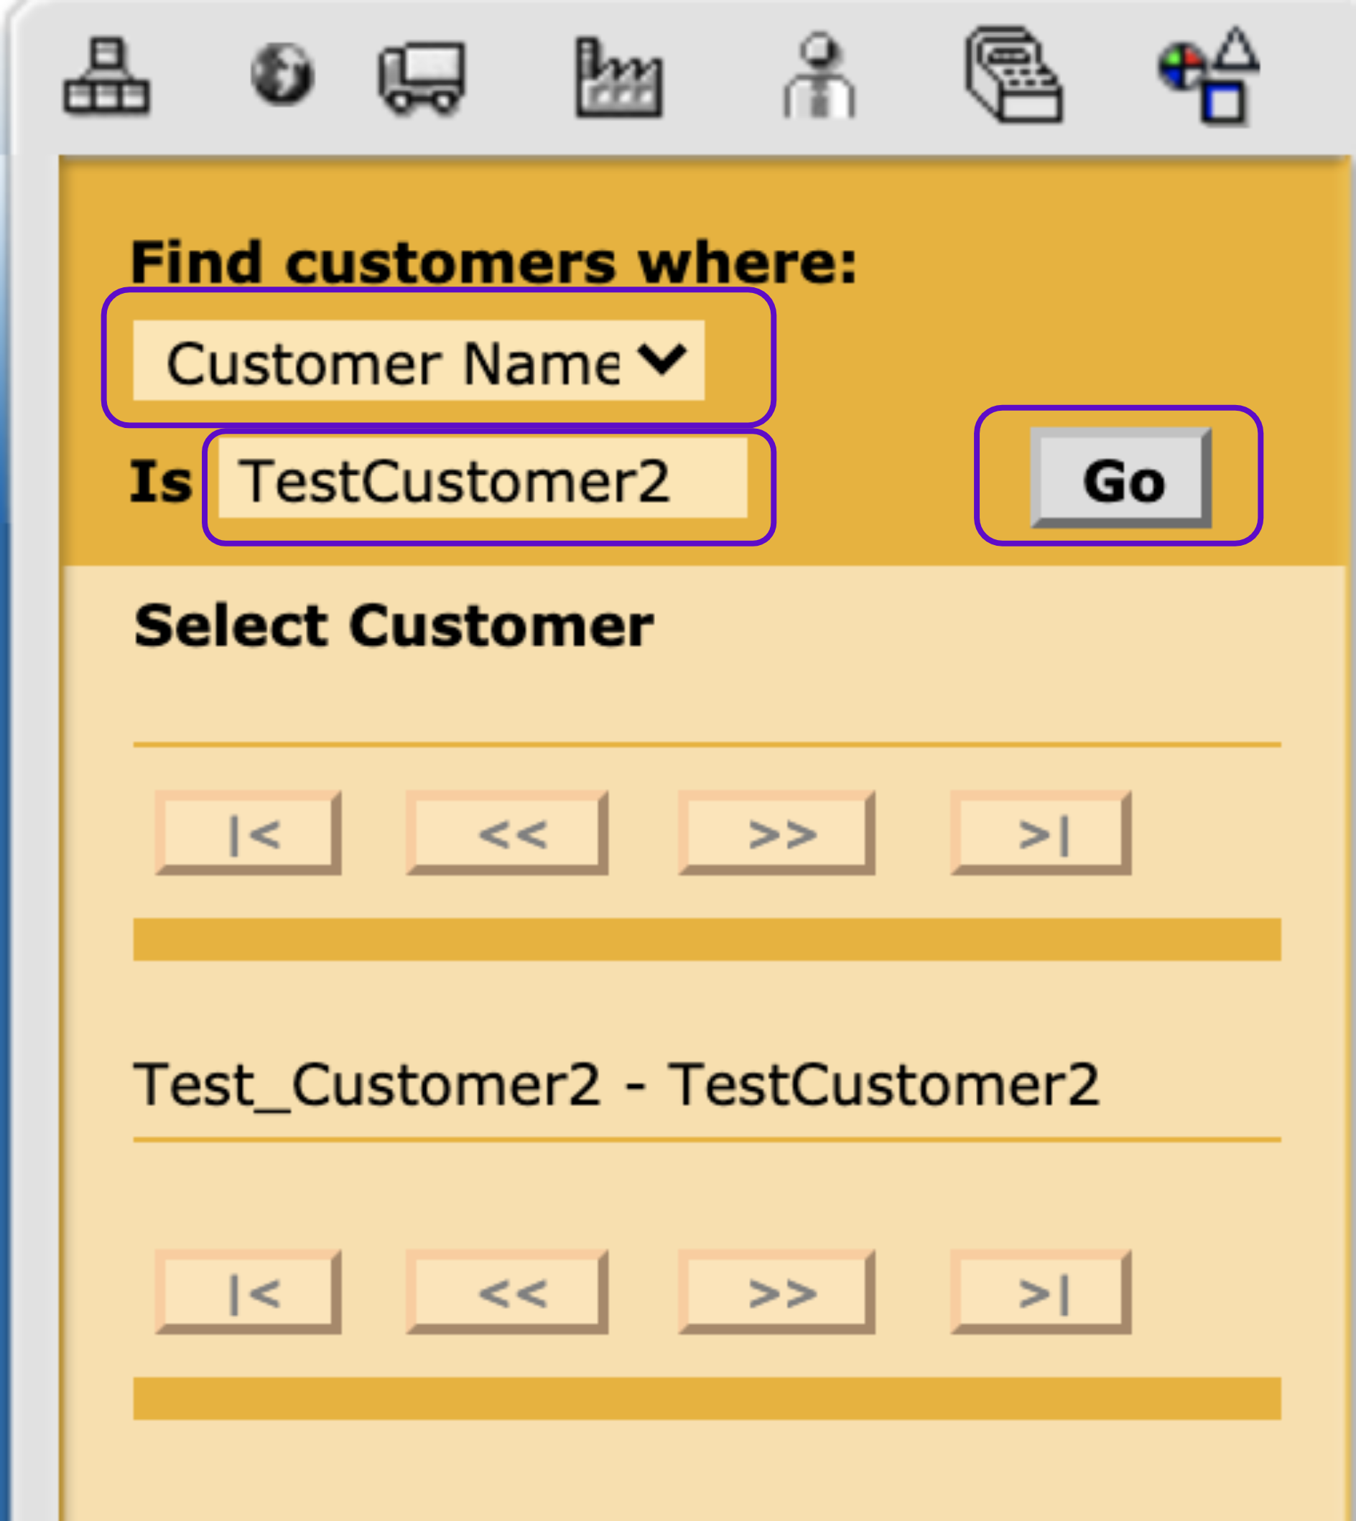Click the top >> next page button
Screen dimensions: 1356x1521
(776, 834)
